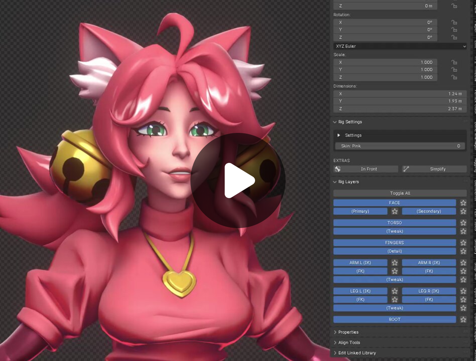The image size is (476, 361).
Task: Toggle the lock icon for Scale Z
Action: (x=454, y=77)
